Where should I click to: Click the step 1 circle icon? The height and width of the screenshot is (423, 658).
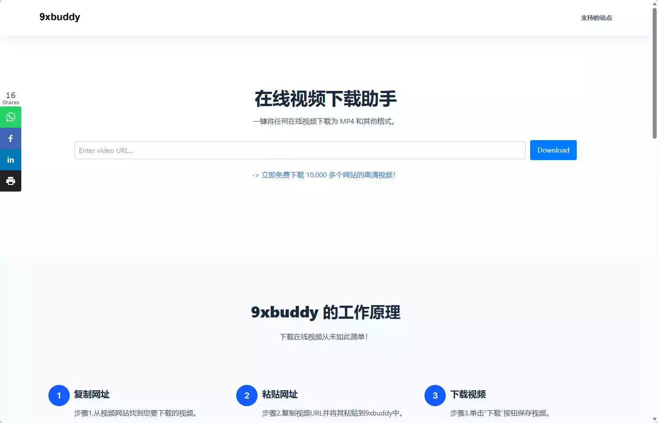tap(59, 396)
